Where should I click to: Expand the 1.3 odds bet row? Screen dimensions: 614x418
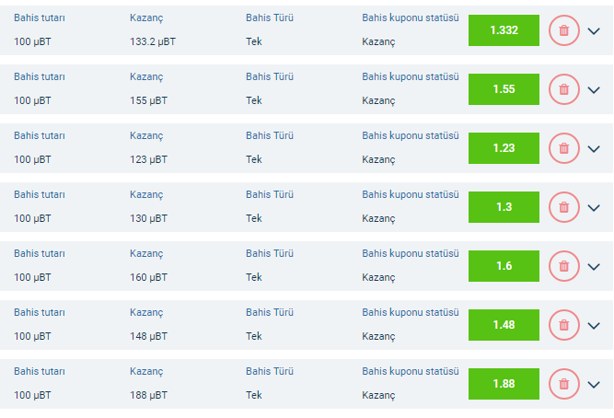tap(594, 208)
